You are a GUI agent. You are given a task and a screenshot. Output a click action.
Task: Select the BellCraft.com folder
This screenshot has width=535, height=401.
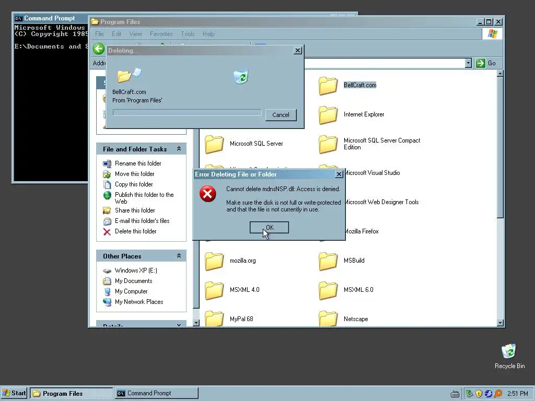[x=347, y=85]
